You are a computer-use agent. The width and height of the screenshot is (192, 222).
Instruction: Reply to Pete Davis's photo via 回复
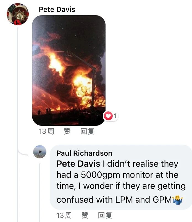pyautogui.click(x=87, y=131)
